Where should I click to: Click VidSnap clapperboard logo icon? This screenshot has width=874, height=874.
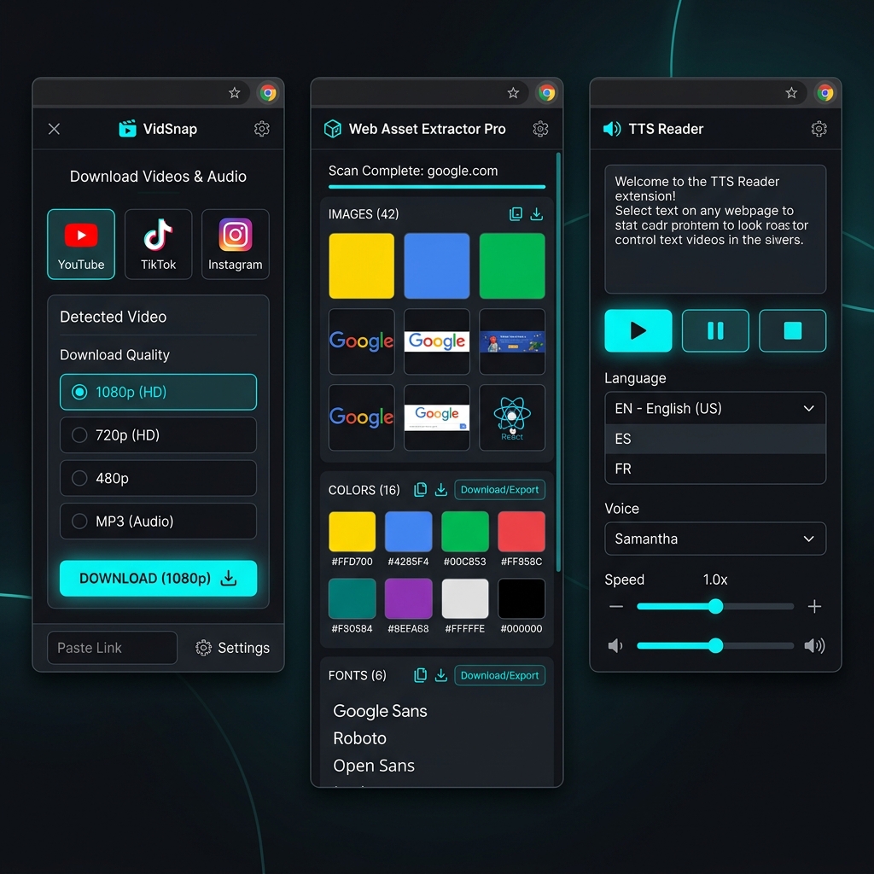coord(127,129)
